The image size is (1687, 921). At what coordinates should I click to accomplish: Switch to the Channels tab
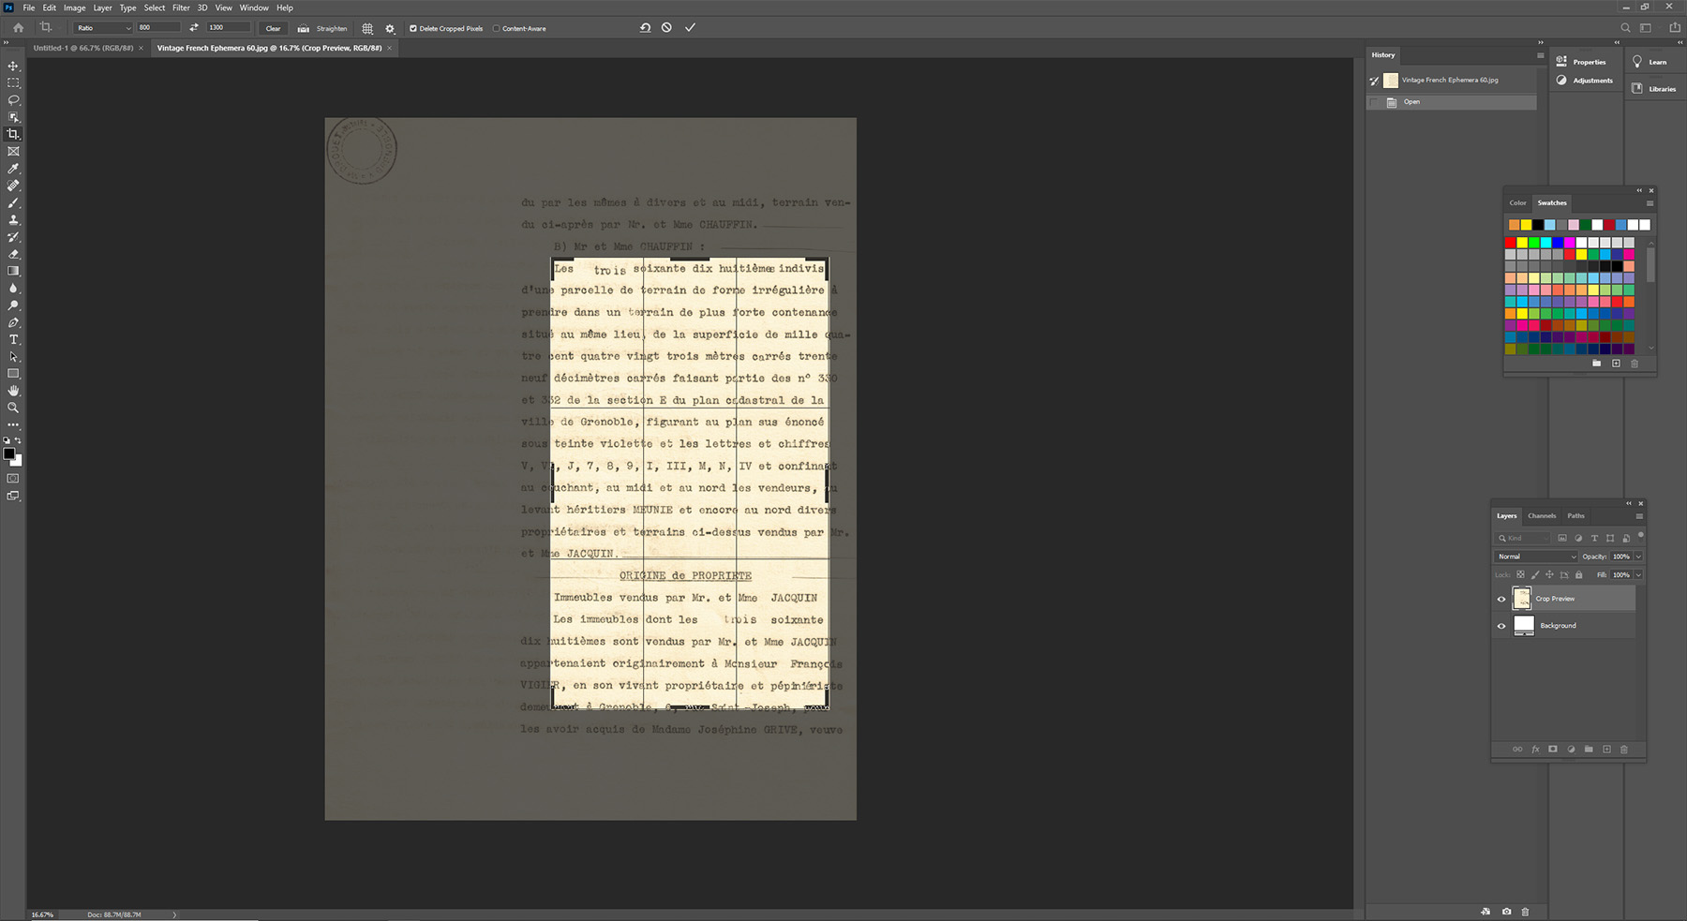pyautogui.click(x=1542, y=516)
